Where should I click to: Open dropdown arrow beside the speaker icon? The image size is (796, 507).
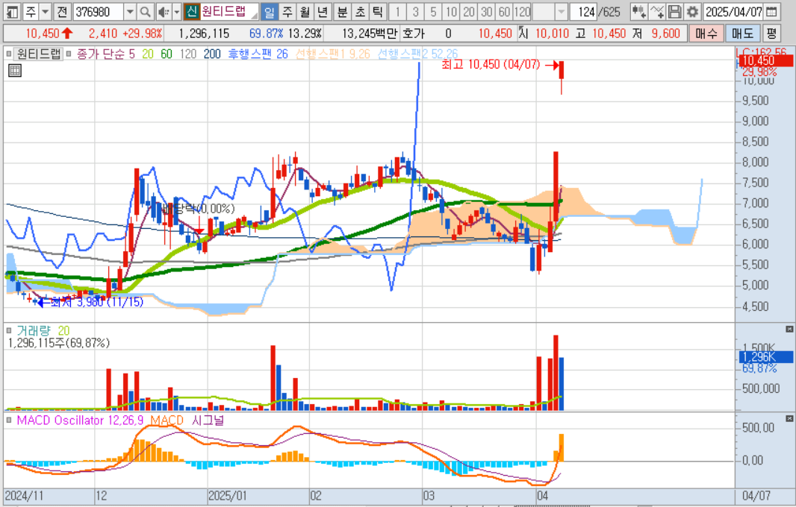(x=177, y=11)
